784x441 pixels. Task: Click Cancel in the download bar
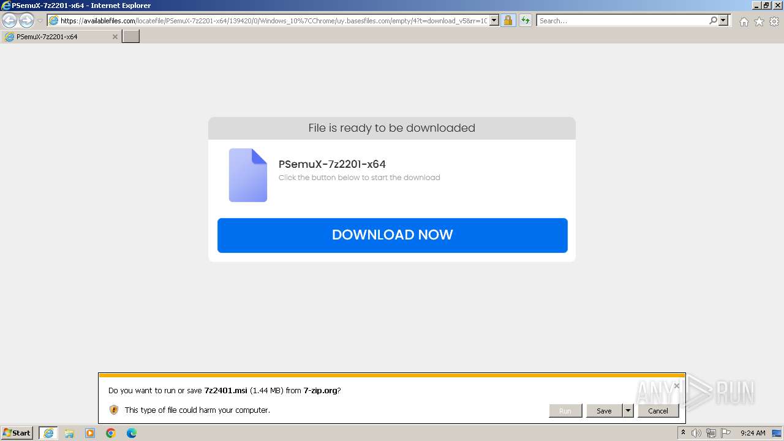point(658,411)
